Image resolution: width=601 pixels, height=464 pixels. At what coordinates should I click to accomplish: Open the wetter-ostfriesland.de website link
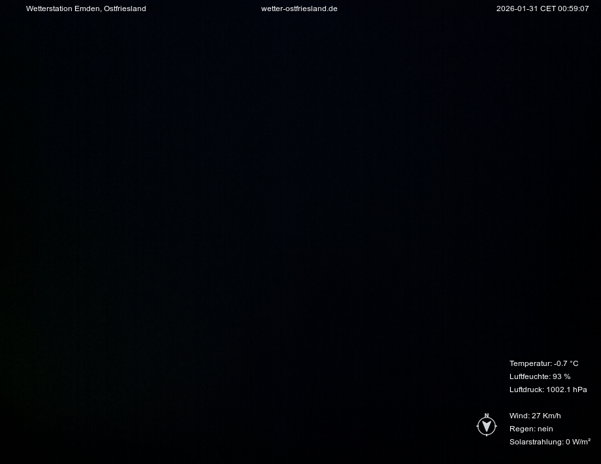(299, 8)
